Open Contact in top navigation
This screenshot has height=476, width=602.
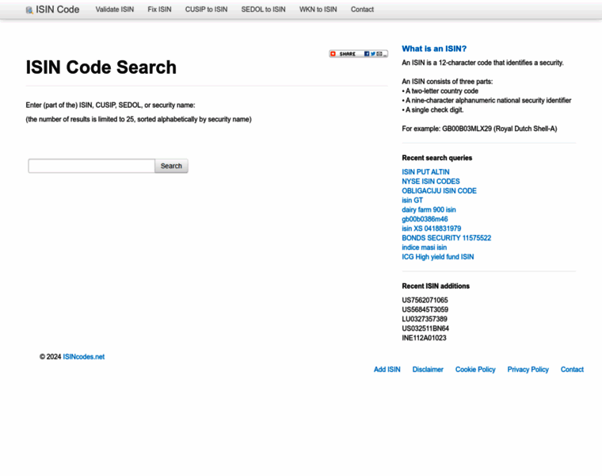tap(362, 10)
